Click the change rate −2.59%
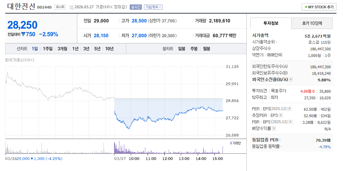 (49, 34)
